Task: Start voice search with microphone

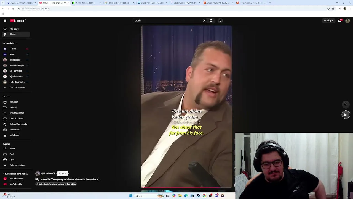Action: tap(220, 20)
